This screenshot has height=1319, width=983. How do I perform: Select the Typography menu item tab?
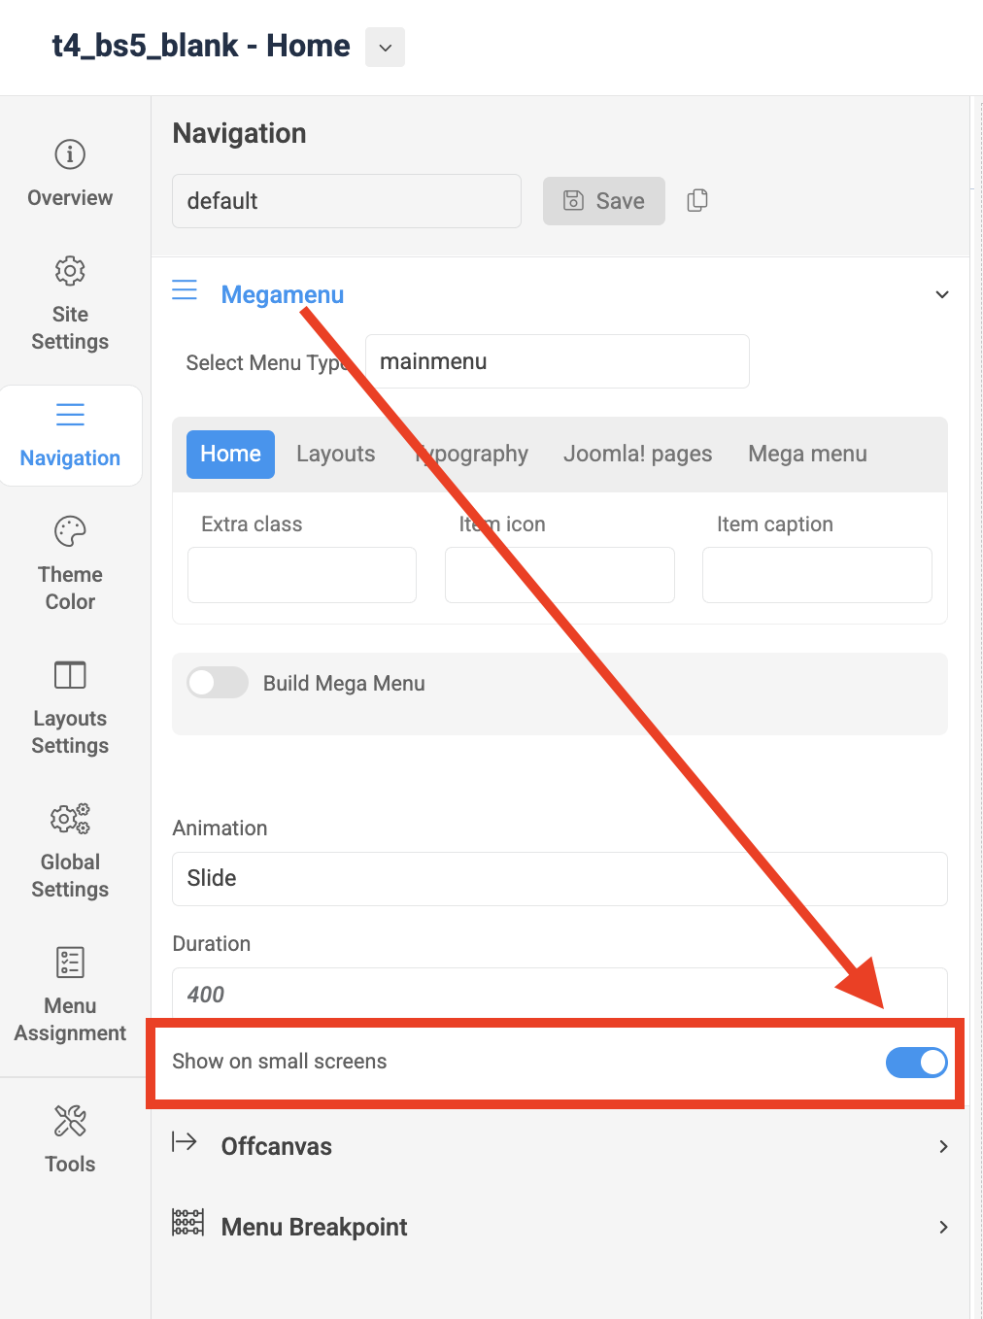pos(470,455)
